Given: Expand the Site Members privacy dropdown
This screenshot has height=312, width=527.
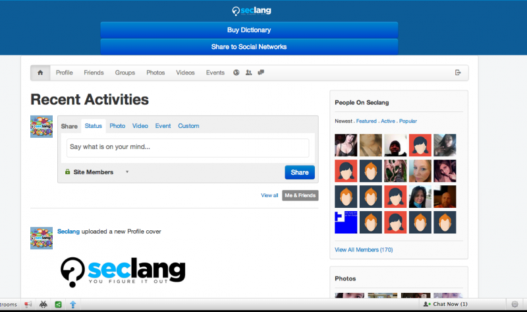Looking at the screenshot, I should click(97, 172).
